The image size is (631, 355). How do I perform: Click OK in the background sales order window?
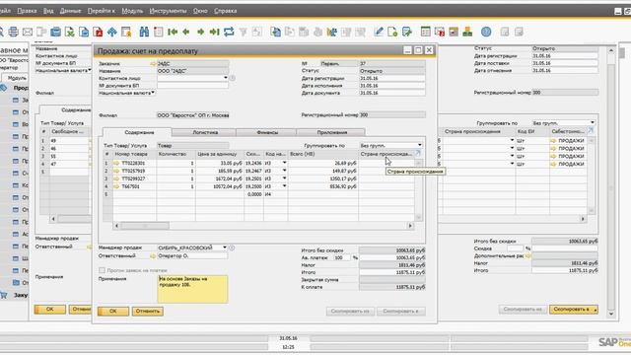click(50, 309)
